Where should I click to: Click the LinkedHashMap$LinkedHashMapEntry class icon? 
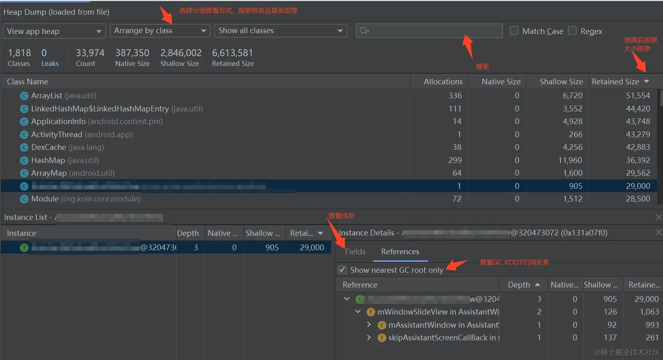click(24, 109)
